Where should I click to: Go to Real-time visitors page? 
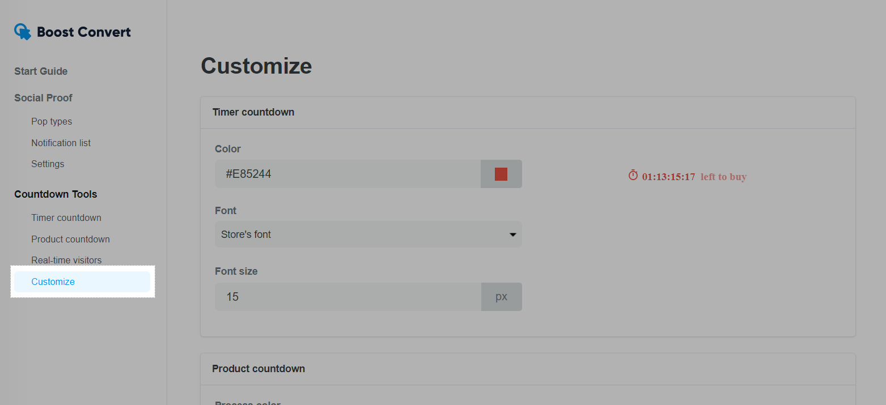66,261
